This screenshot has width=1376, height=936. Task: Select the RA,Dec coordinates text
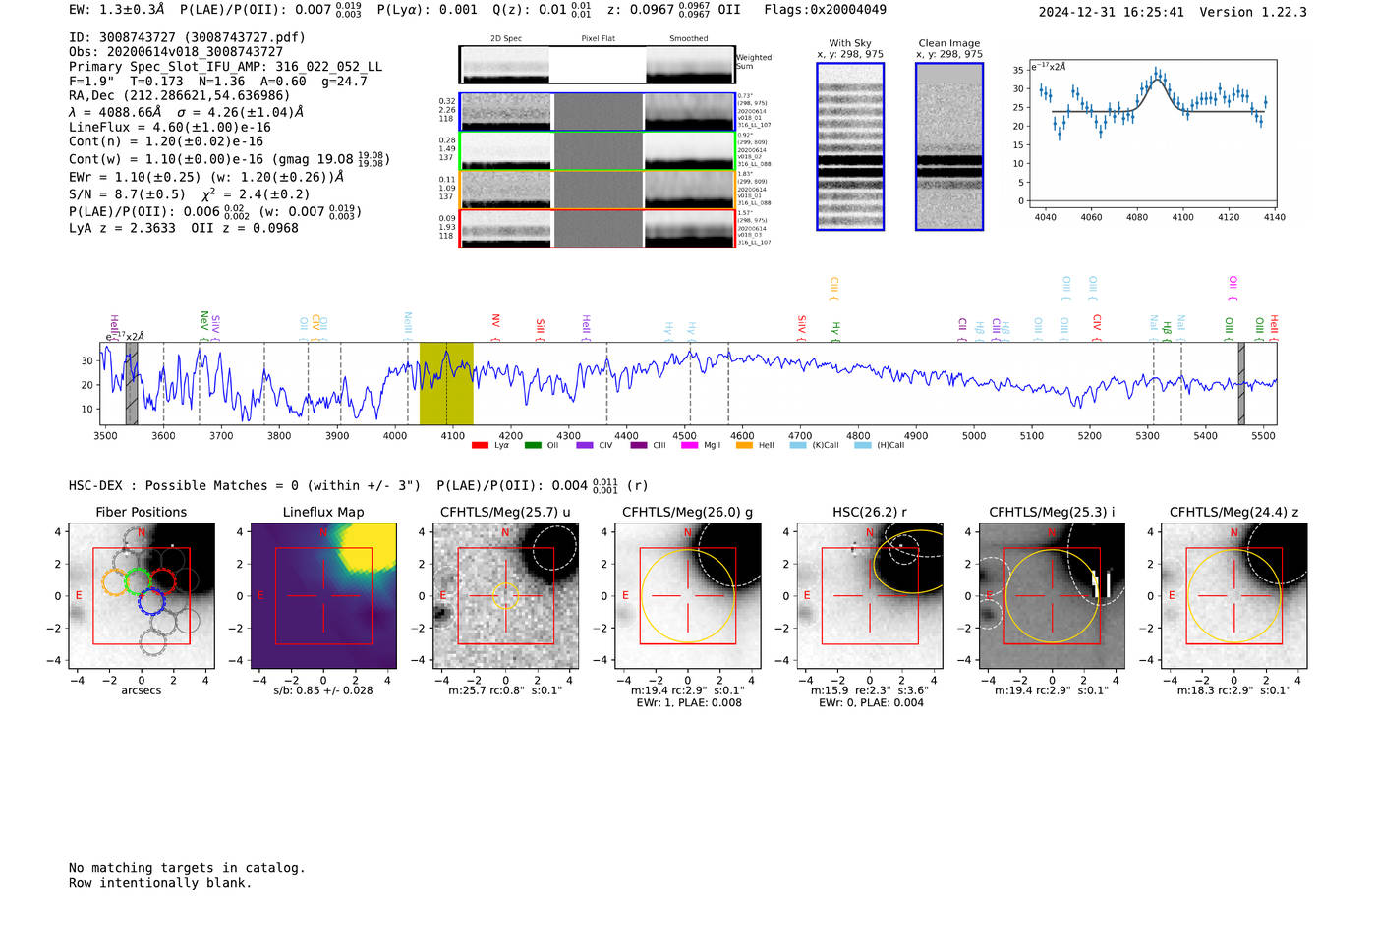[x=179, y=95]
